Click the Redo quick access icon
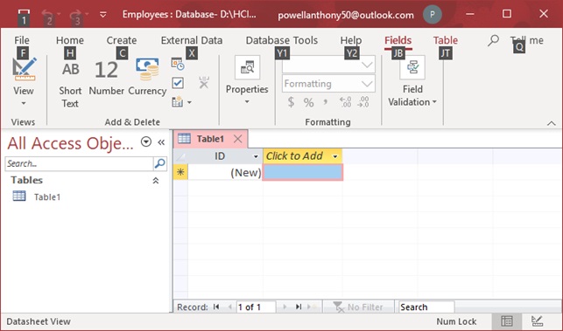The height and width of the screenshot is (331, 563). (75, 16)
